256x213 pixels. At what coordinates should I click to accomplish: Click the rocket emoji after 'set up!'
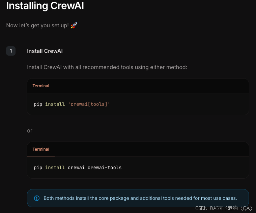point(74,25)
